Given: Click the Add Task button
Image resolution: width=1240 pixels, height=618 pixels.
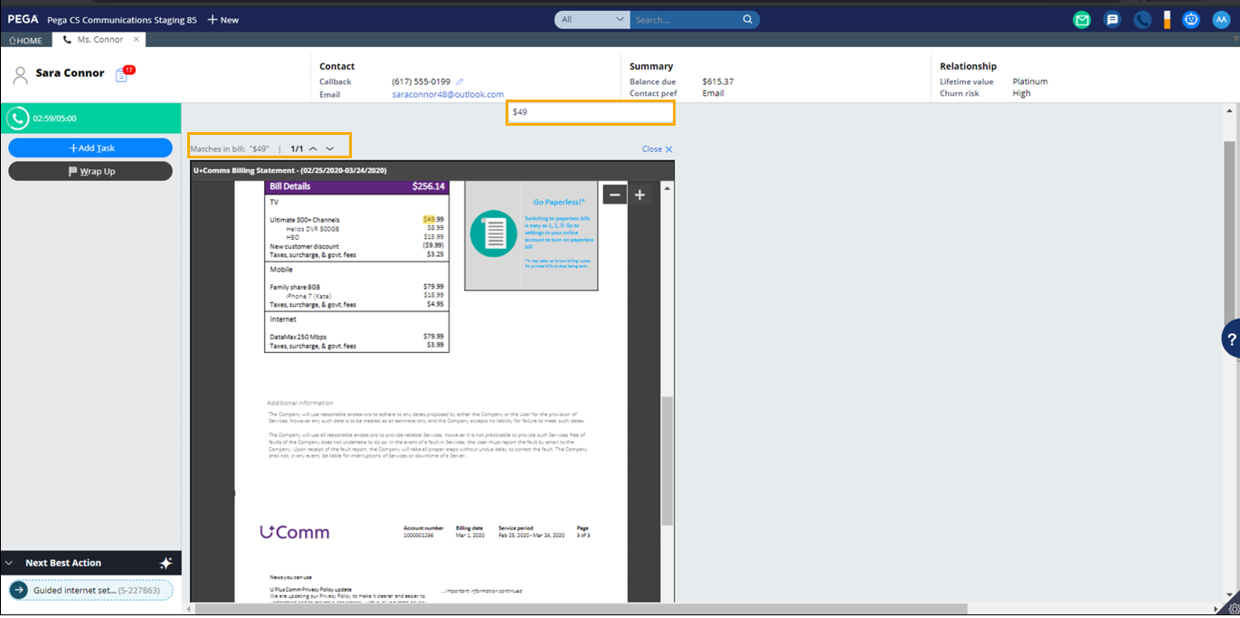Looking at the screenshot, I should point(90,147).
